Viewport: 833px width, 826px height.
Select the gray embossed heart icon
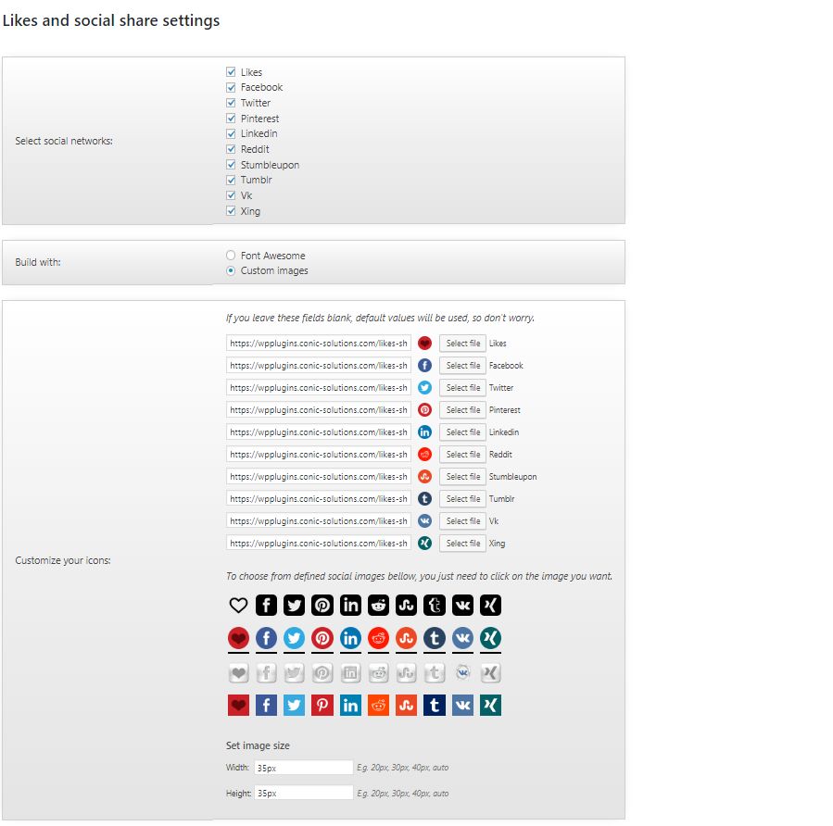click(x=238, y=673)
